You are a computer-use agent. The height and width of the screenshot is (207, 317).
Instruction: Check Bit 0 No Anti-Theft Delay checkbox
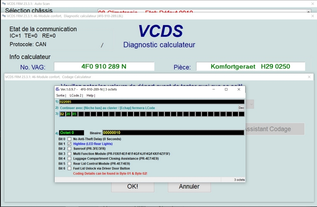click(x=69, y=139)
